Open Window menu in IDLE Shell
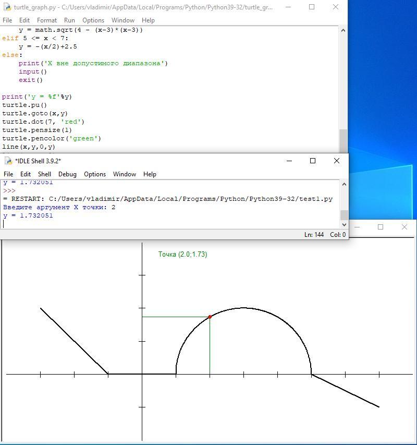 pos(125,174)
